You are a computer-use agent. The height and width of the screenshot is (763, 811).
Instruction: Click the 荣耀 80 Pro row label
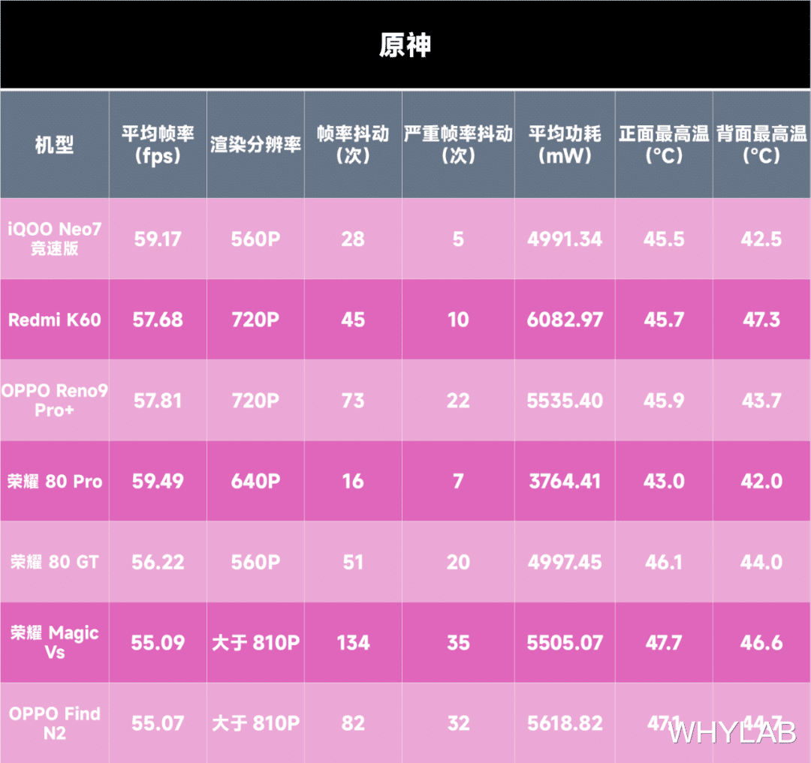(53, 481)
